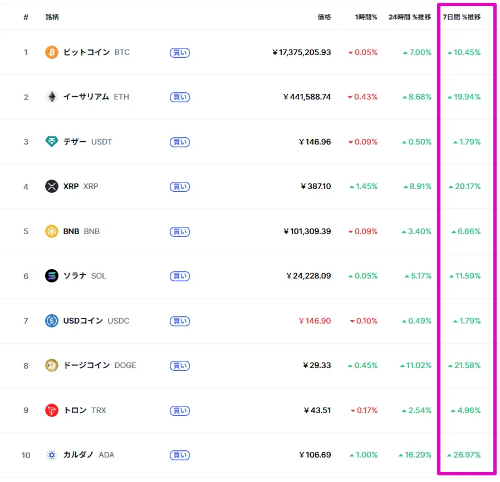Click XRP price ¥387.10

coord(316,186)
